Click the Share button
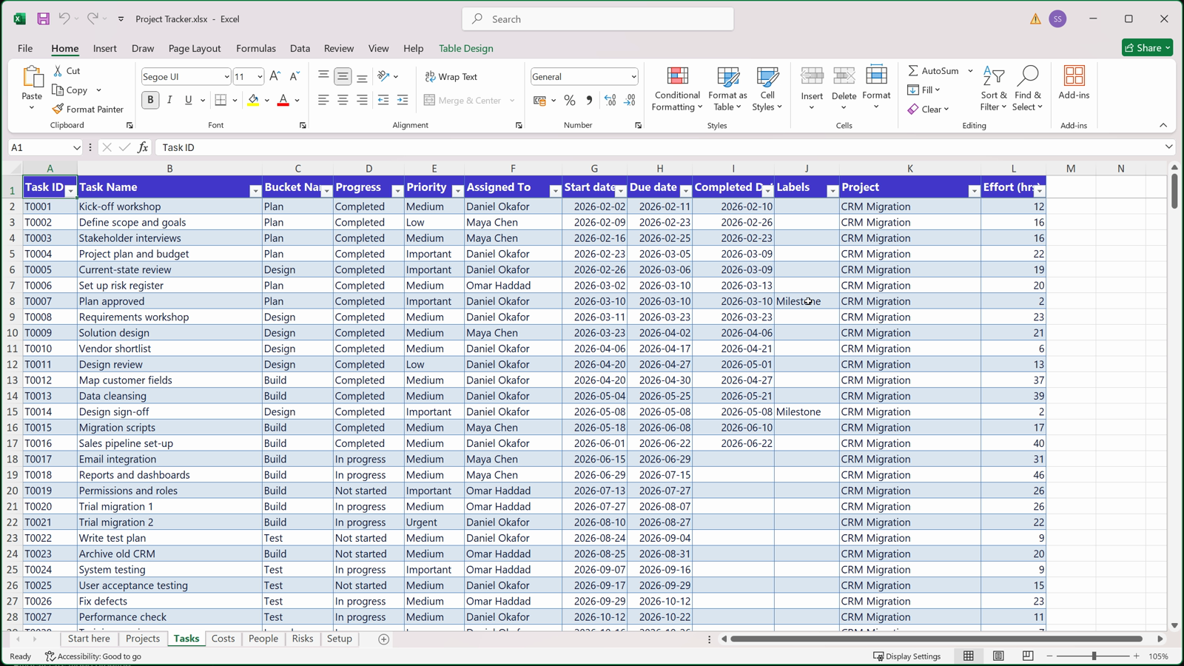Viewport: 1184px width, 666px height. click(x=1147, y=48)
